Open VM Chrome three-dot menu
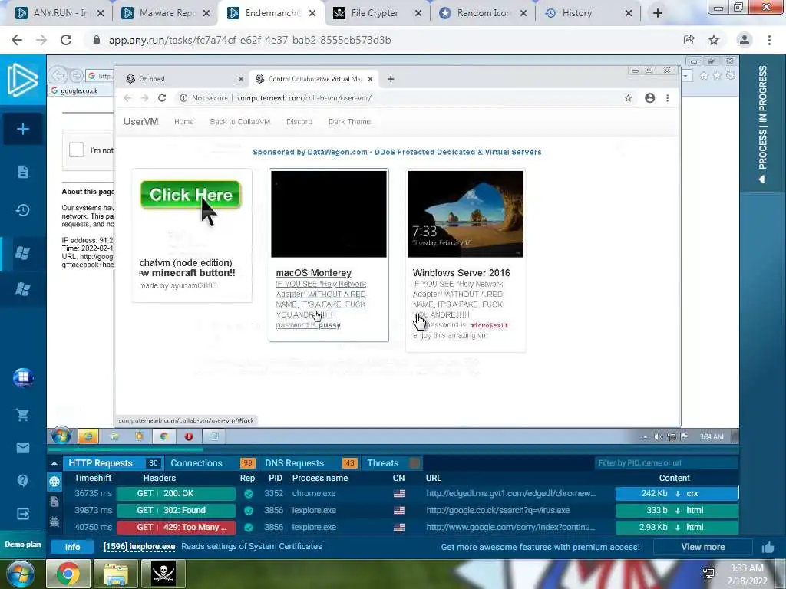 pyautogui.click(x=667, y=98)
